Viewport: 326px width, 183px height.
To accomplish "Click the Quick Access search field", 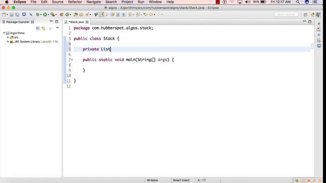I will 286,15.
